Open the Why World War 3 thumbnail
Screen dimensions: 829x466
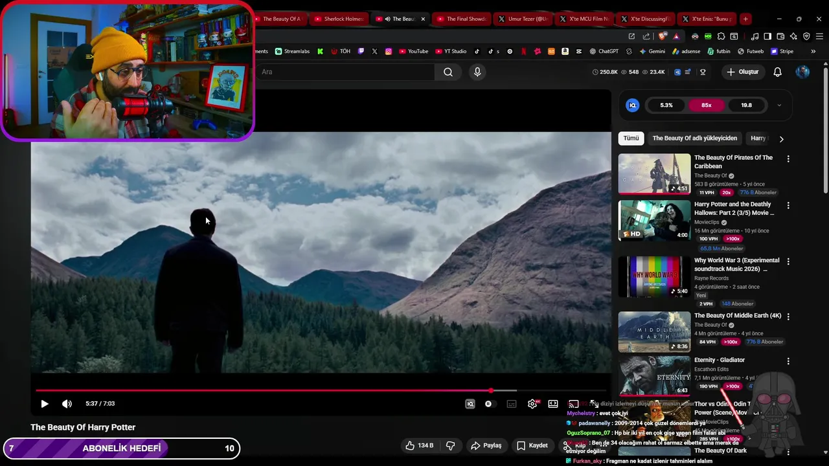coord(654,277)
